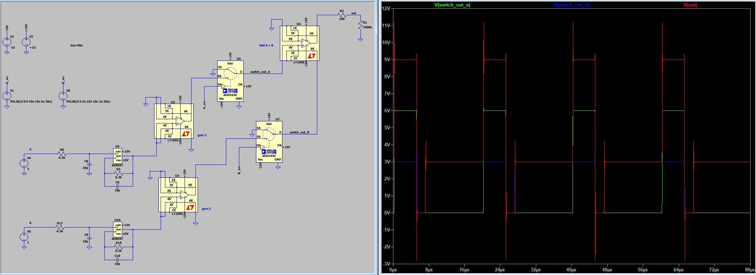Click the 12V vertical axis label

click(x=386, y=8)
